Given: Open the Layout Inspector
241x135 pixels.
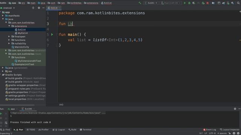Looking at the screenshot, I should pos(230,130).
